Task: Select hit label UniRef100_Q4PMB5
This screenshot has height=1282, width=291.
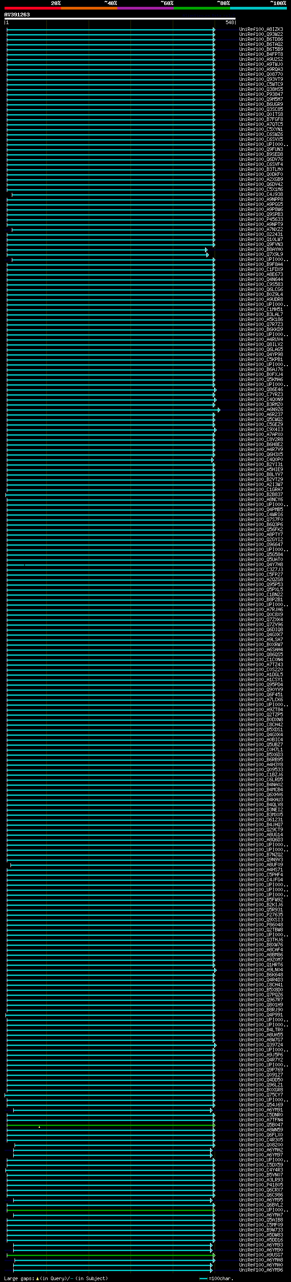Action: (261, 510)
